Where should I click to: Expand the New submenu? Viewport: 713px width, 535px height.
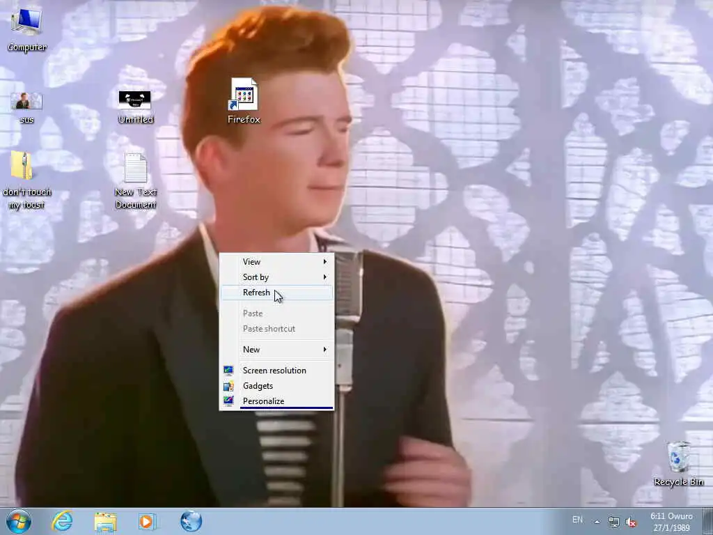(277, 350)
